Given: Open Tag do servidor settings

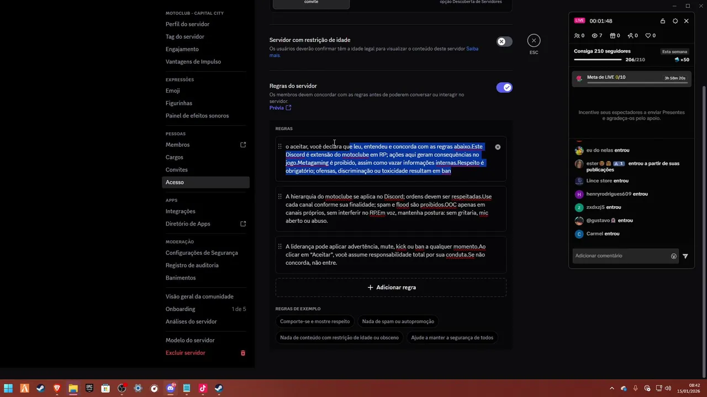Looking at the screenshot, I should click(185, 37).
